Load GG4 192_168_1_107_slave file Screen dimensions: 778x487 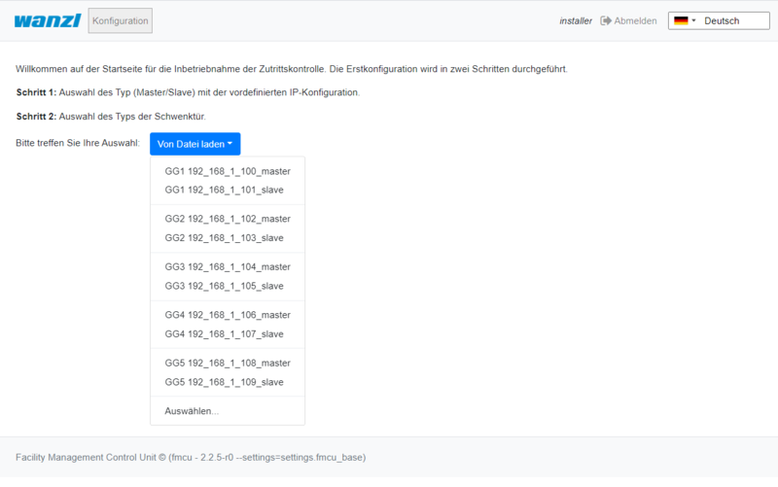pos(224,333)
